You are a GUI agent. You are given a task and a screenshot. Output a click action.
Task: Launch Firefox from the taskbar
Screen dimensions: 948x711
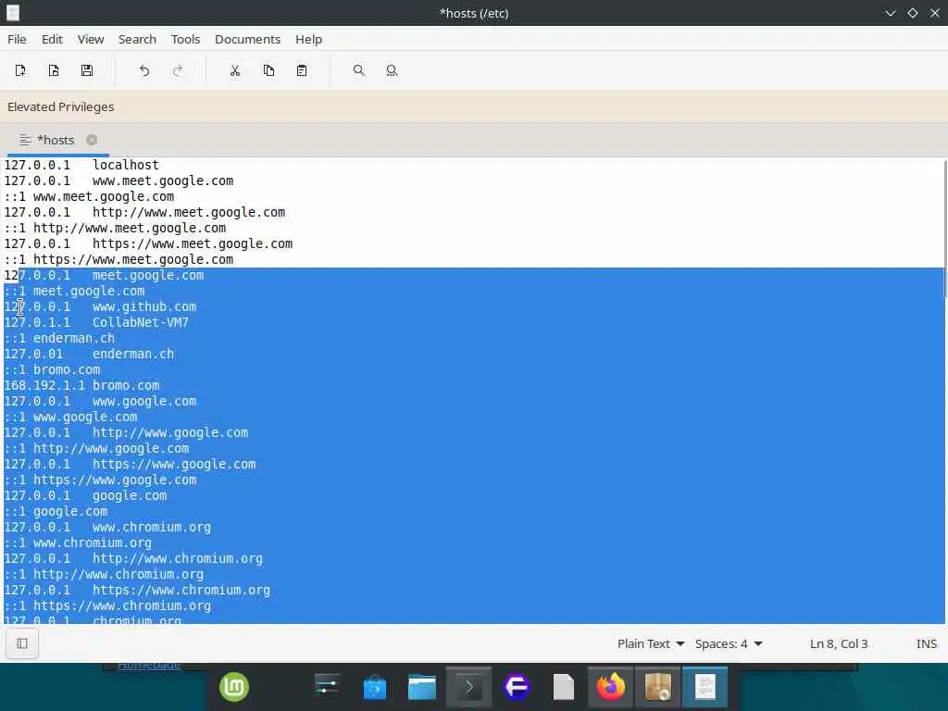pos(611,688)
